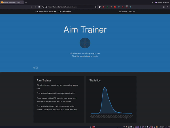Click the green leaf extension icon
The width and height of the screenshot is (170, 128).
[107, 7]
